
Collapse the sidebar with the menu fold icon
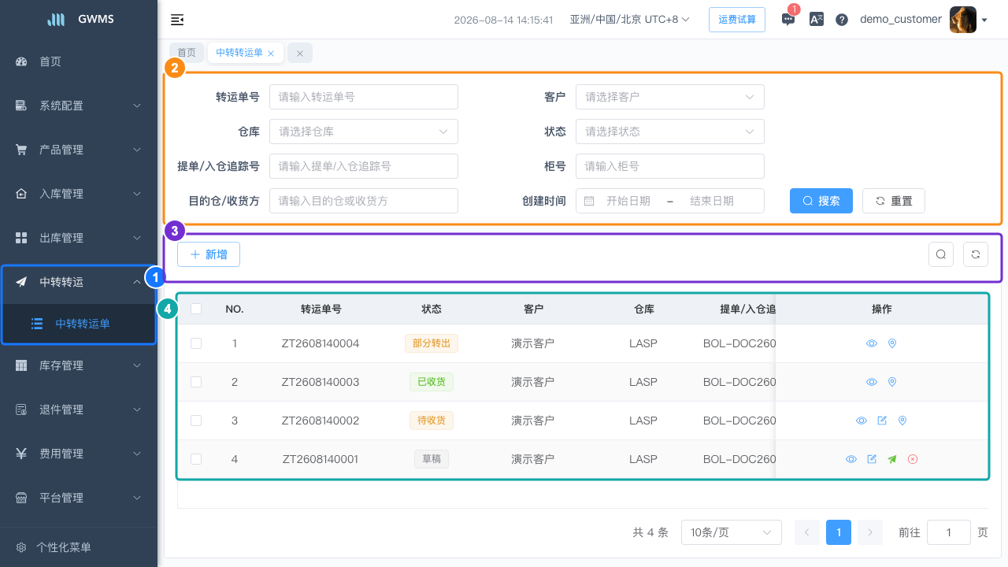pyautogui.click(x=177, y=20)
